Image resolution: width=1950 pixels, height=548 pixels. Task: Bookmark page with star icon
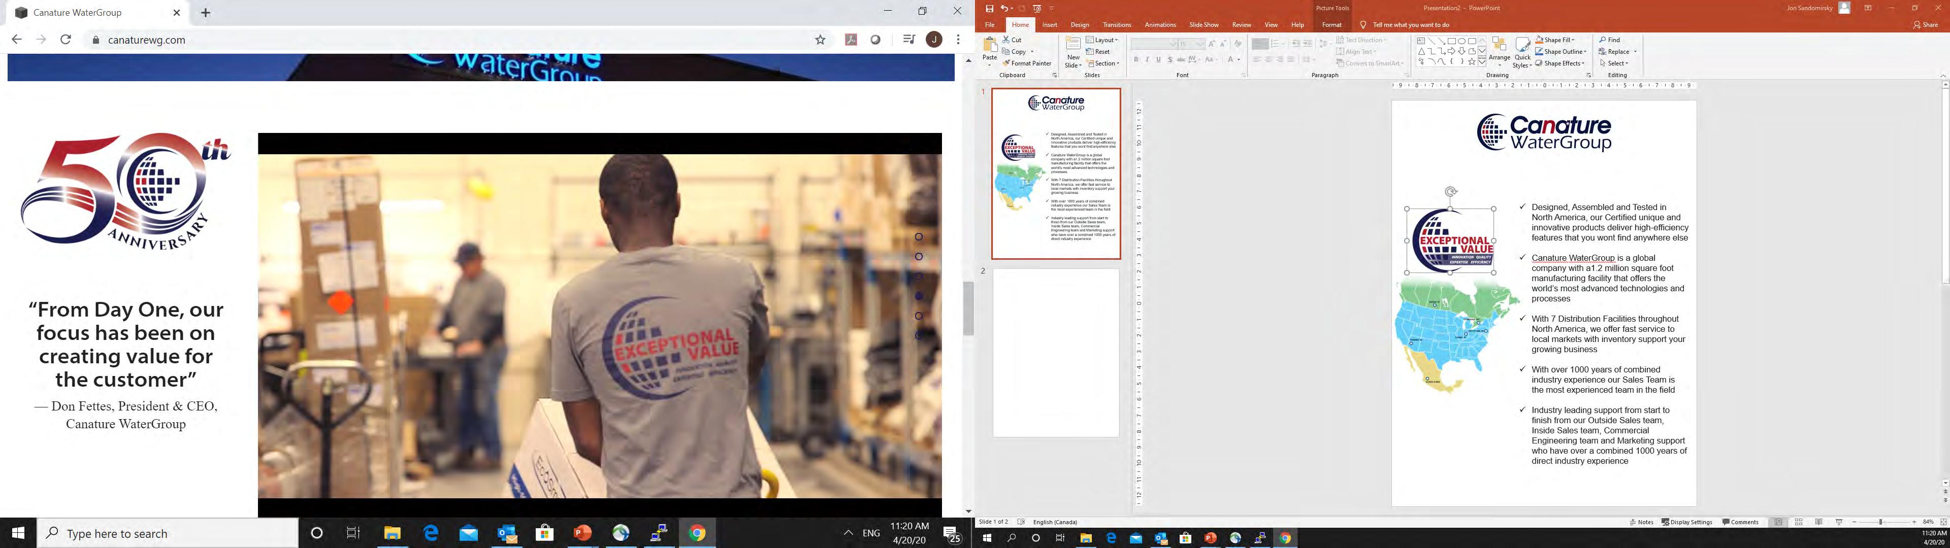820,40
